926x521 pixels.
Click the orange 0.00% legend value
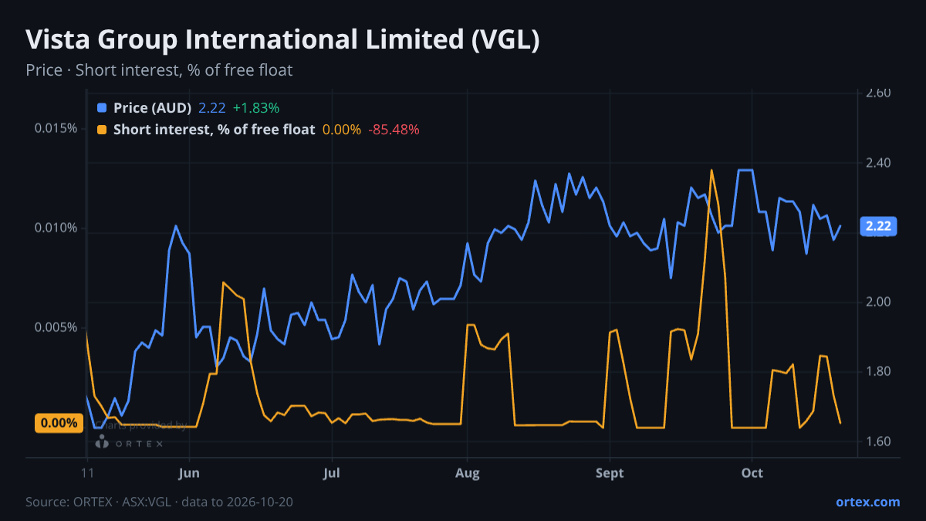(341, 130)
